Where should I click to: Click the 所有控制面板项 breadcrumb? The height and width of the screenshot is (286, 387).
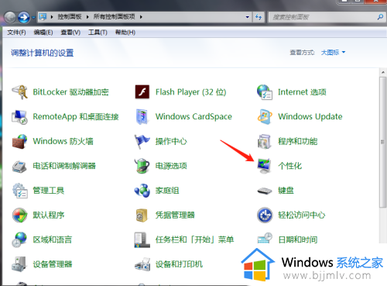pyautogui.click(x=114, y=17)
